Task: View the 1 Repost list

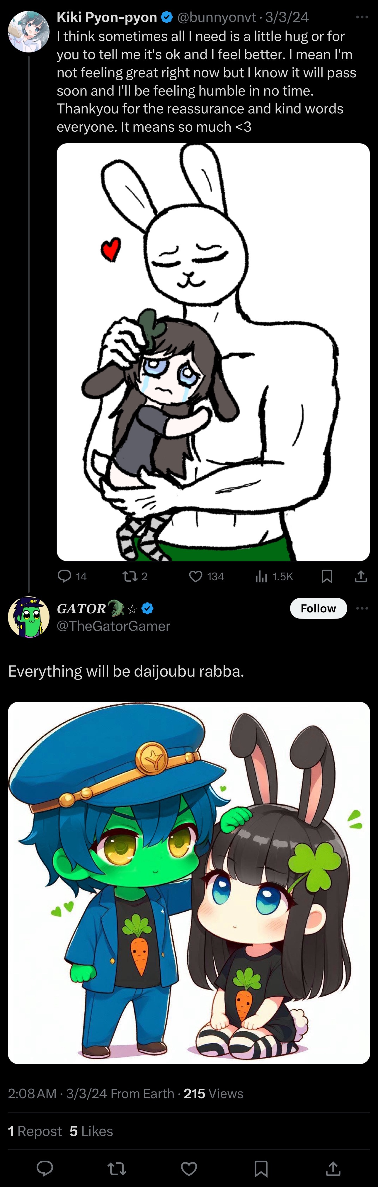Action: tap(35, 1131)
